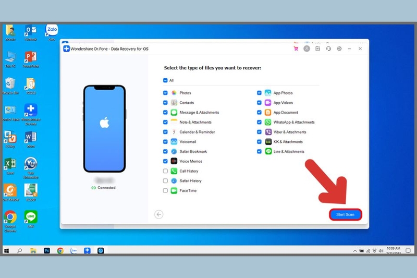The width and height of the screenshot is (417, 278).
Task: Select the Google Chrome desktop shortcut
Action: coord(10,221)
